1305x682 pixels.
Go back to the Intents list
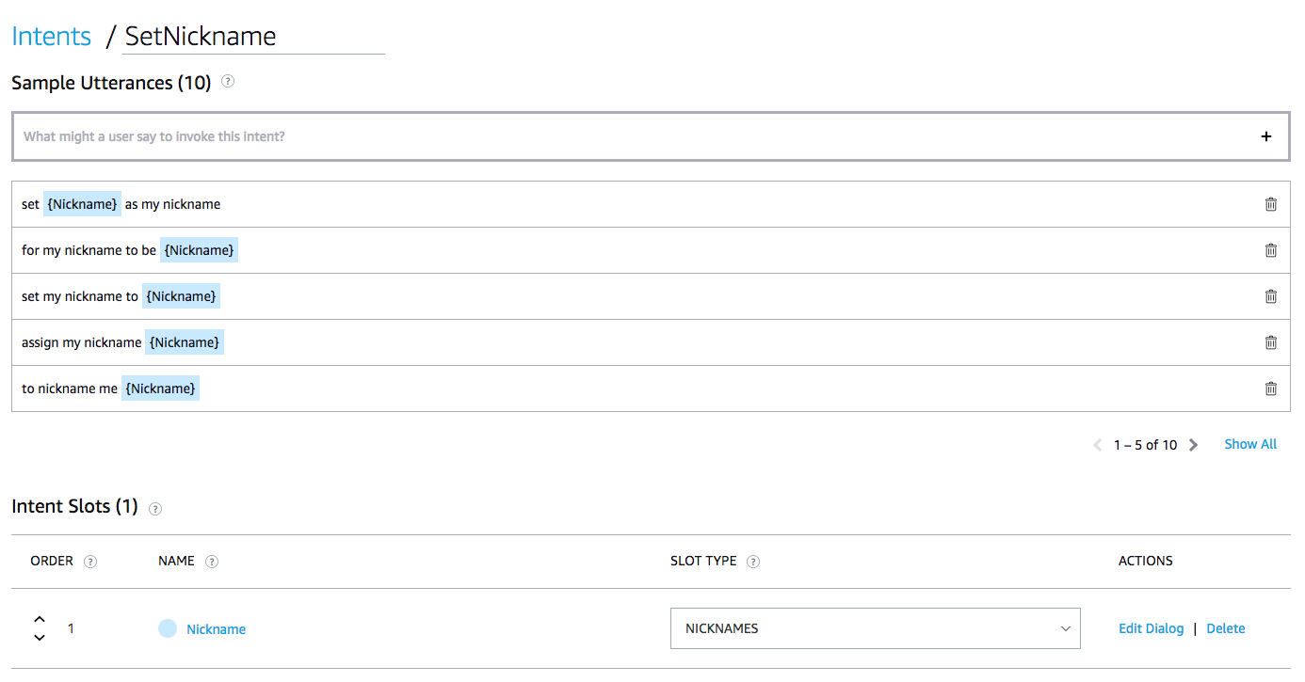point(51,37)
